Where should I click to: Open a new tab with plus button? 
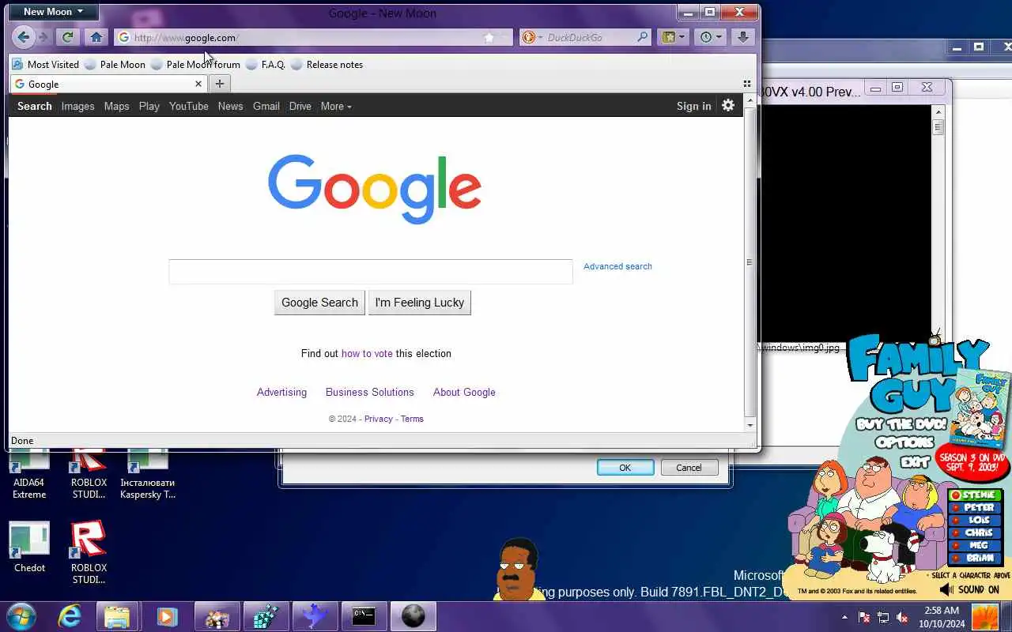coord(220,84)
